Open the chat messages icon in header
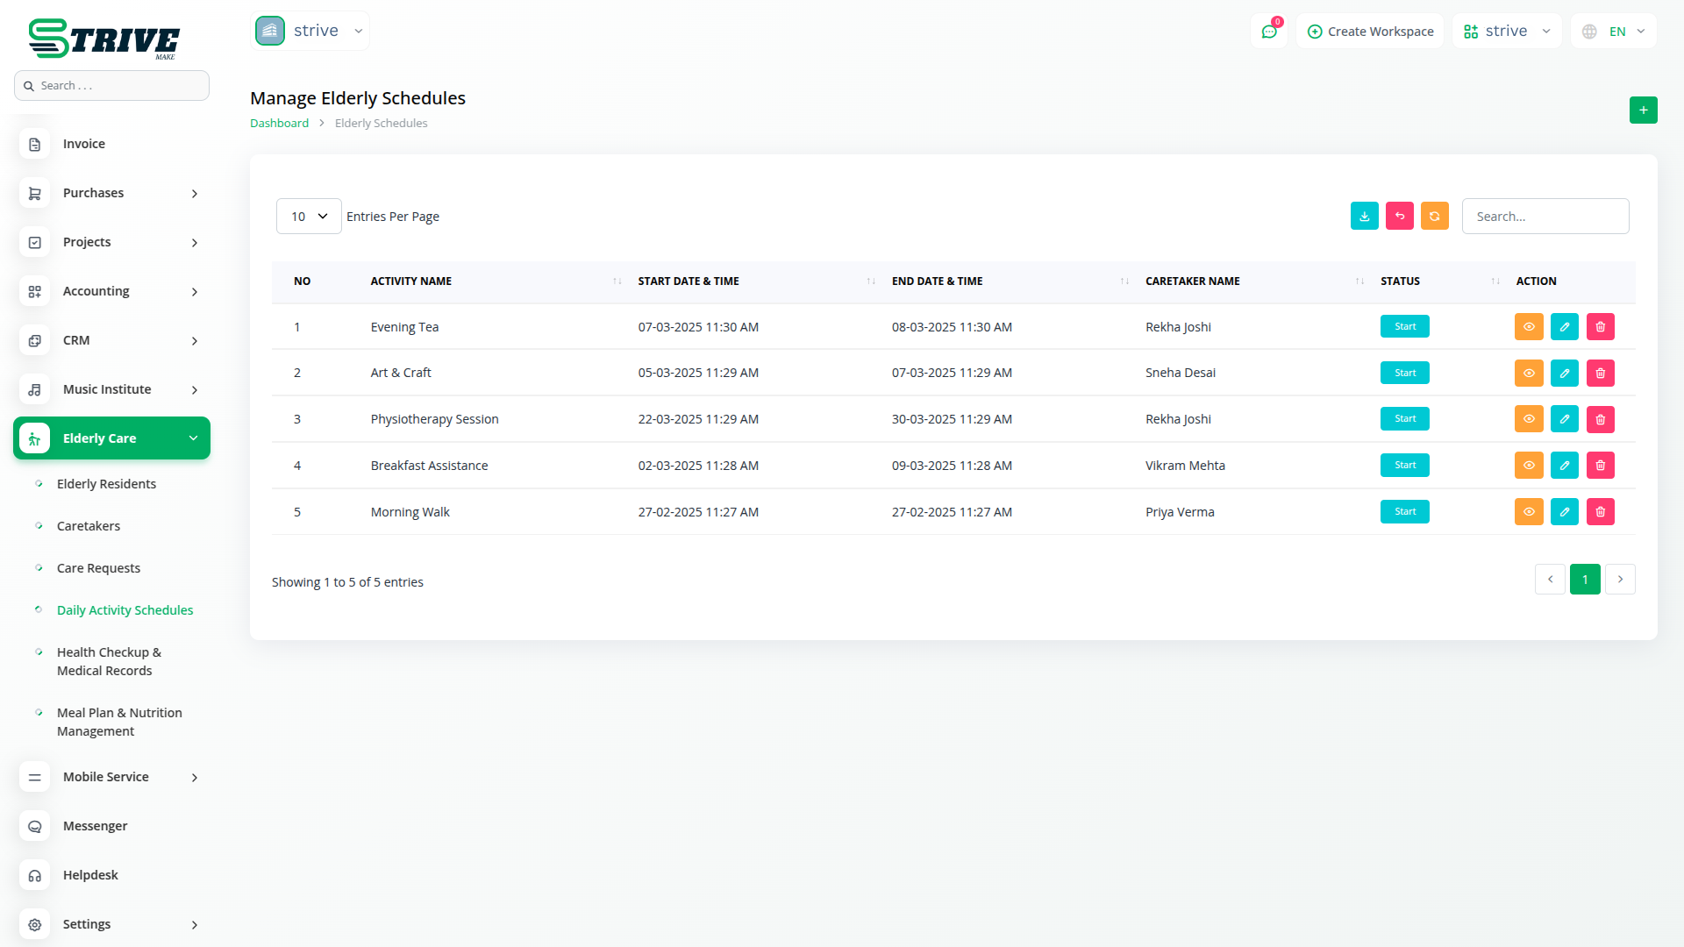 point(1268,32)
